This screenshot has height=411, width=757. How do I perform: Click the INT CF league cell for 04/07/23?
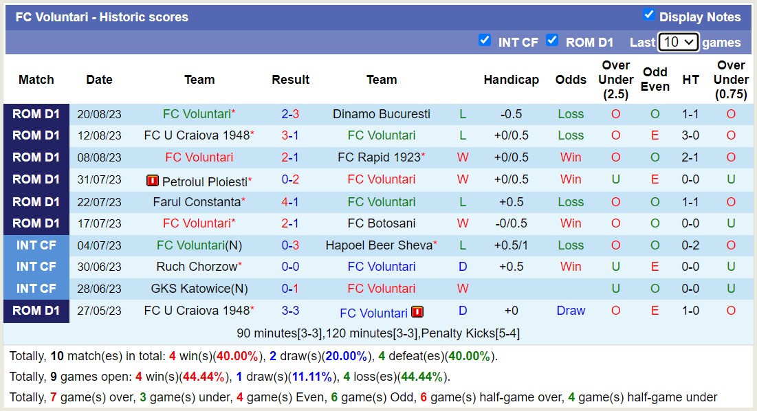(36, 245)
